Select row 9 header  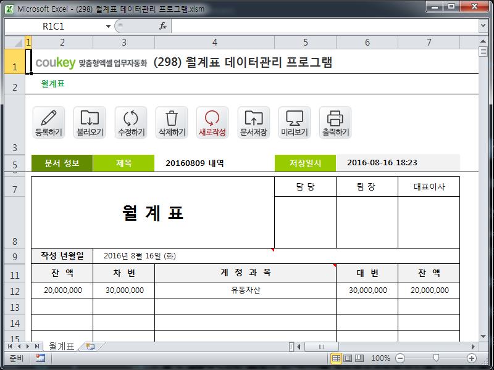point(15,257)
